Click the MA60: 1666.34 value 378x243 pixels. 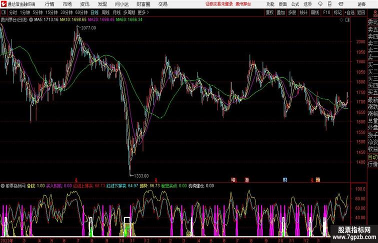(x=129, y=20)
